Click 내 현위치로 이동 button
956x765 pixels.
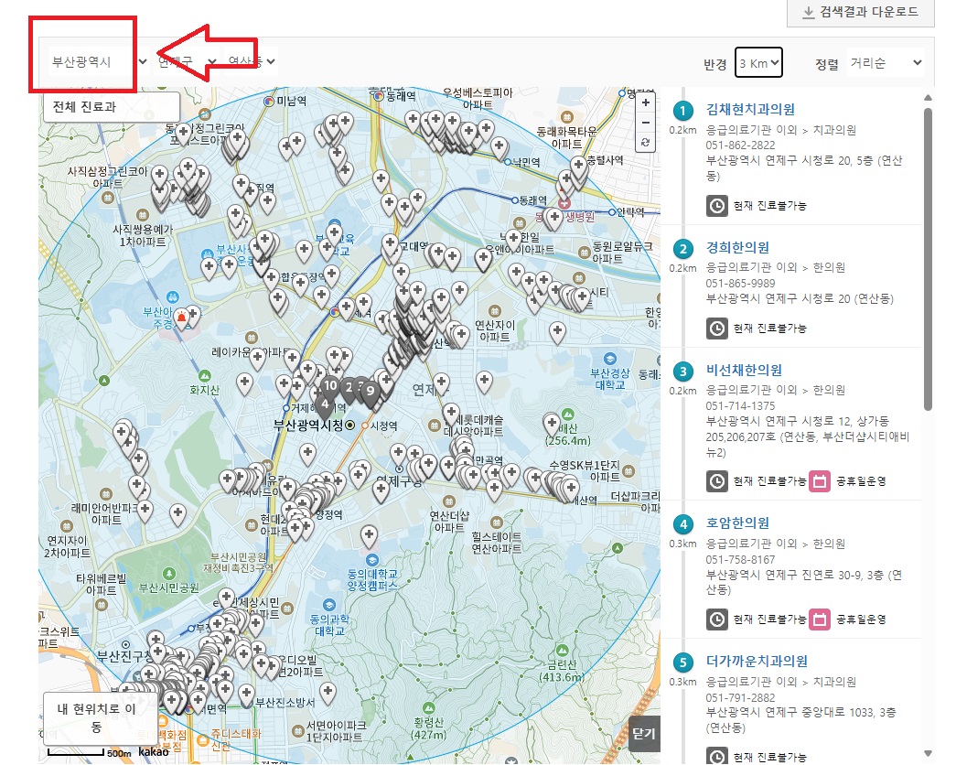96,717
